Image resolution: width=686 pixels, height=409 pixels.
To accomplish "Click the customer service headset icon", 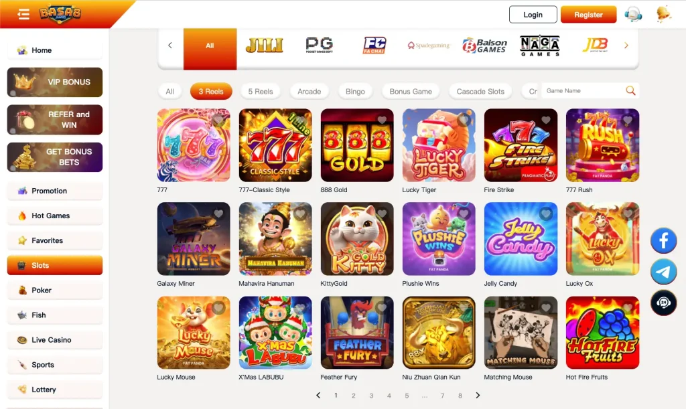I will coord(633,15).
